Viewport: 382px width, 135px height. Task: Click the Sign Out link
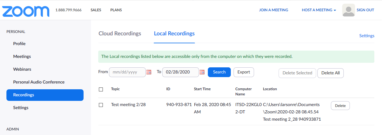(365, 10)
